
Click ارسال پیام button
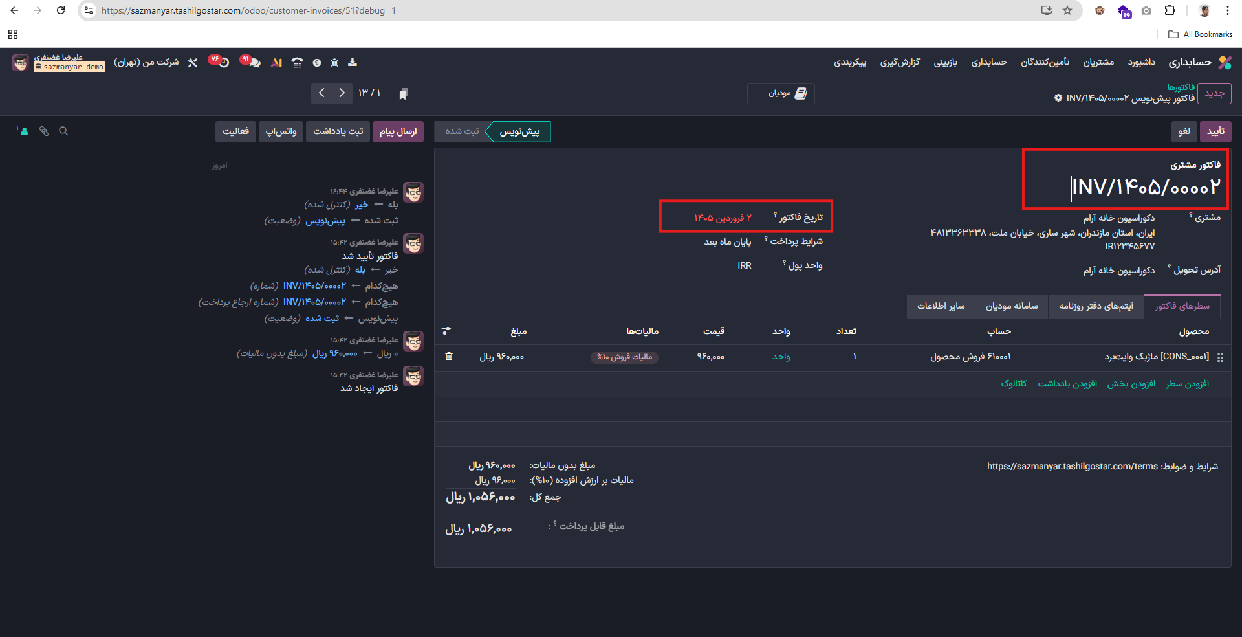(398, 131)
